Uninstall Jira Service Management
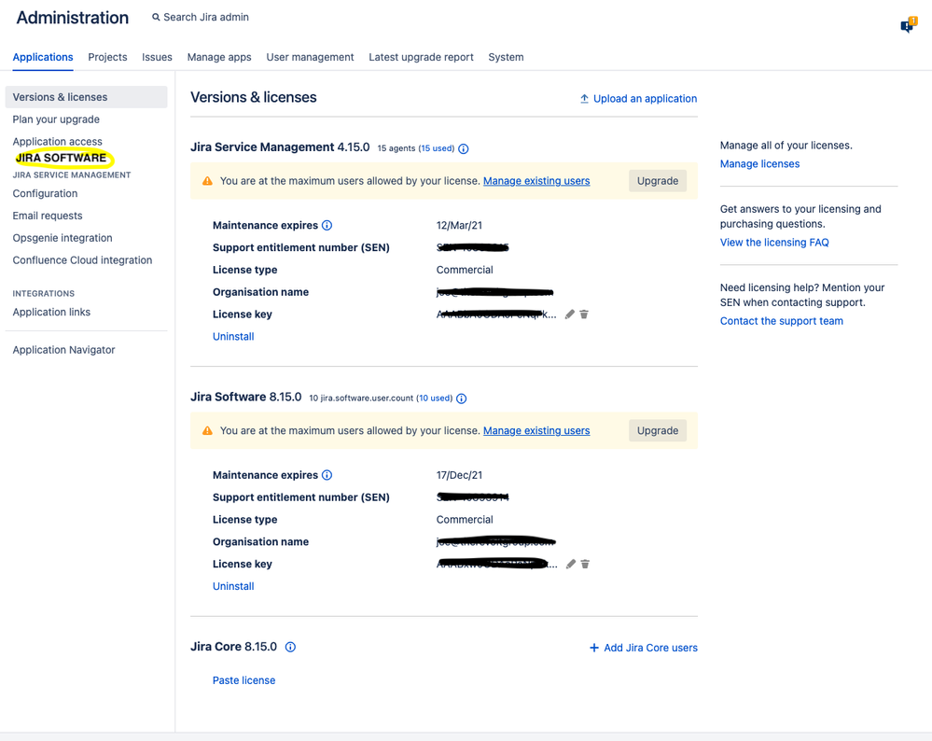The height and width of the screenshot is (741, 932). (233, 337)
